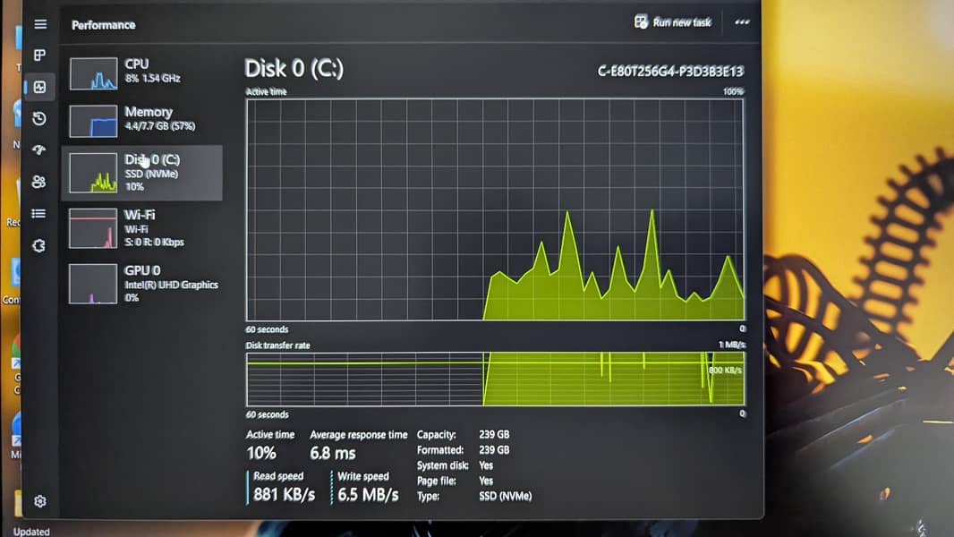Screen dimensions: 954x537
Task: Select the Memory performance entry
Action: (142, 120)
